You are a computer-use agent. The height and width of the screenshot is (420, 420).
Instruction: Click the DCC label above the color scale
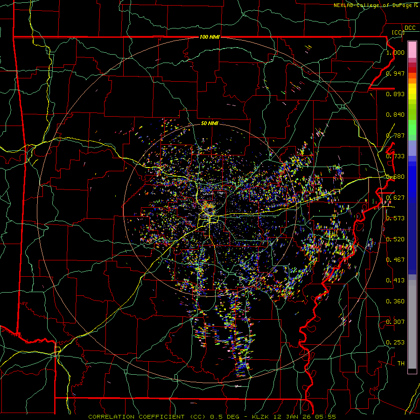pyautogui.click(x=410, y=28)
